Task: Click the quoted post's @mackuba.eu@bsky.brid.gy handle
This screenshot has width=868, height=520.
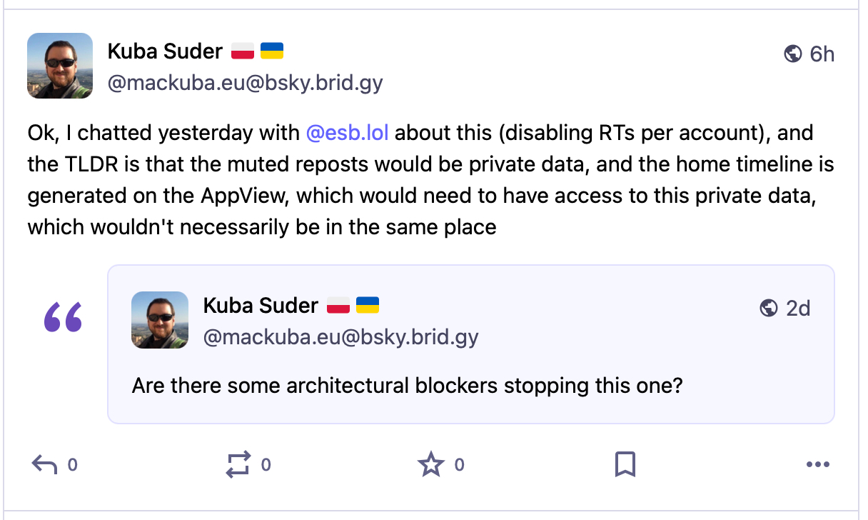Action: 340,336
